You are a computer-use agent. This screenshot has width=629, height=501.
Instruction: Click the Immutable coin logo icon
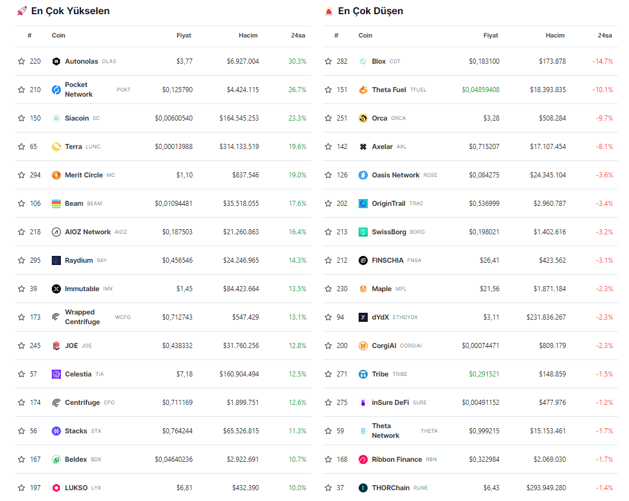click(x=56, y=289)
